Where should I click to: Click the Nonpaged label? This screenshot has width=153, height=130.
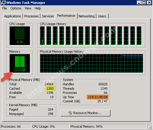point(16,114)
